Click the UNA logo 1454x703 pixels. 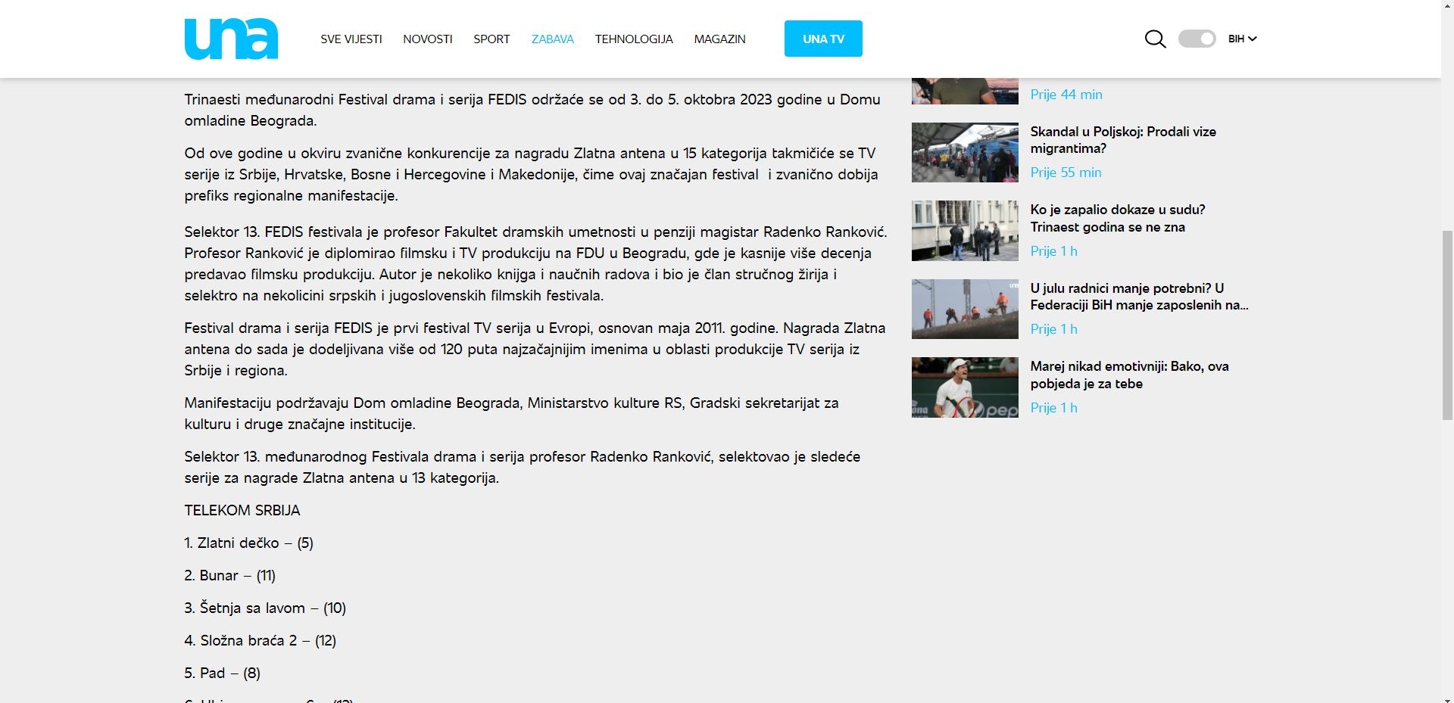tap(231, 39)
